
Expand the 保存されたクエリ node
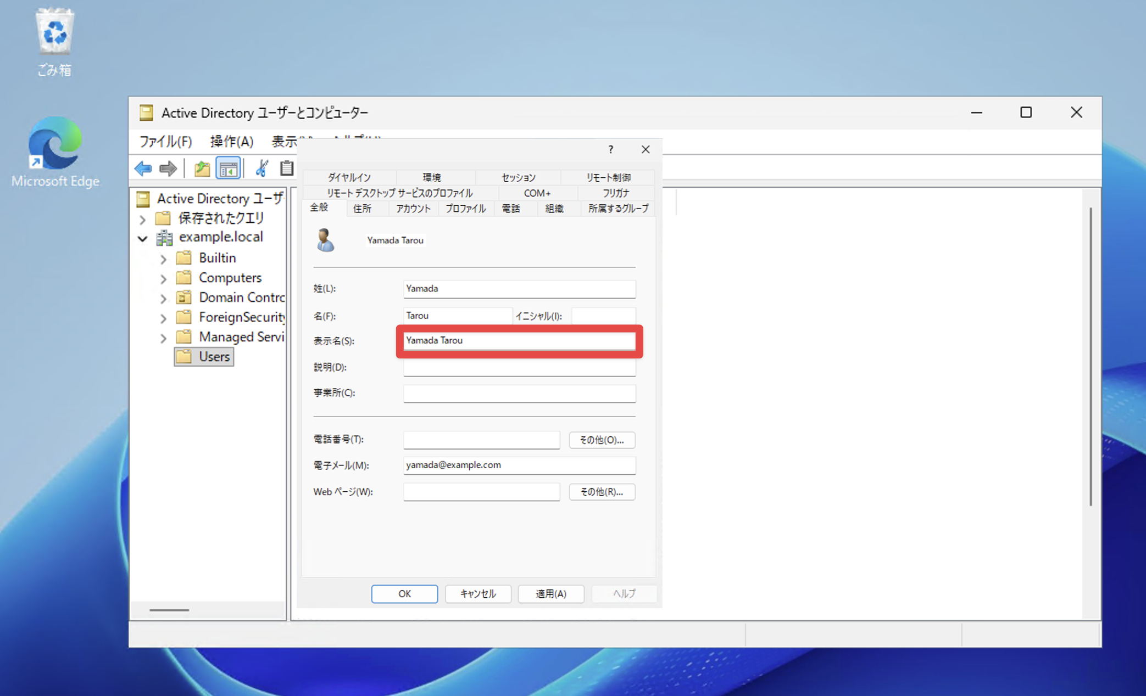click(x=143, y=220)
